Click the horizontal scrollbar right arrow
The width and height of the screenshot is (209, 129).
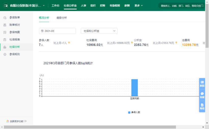pyautogui.click(x=203, y=127)
